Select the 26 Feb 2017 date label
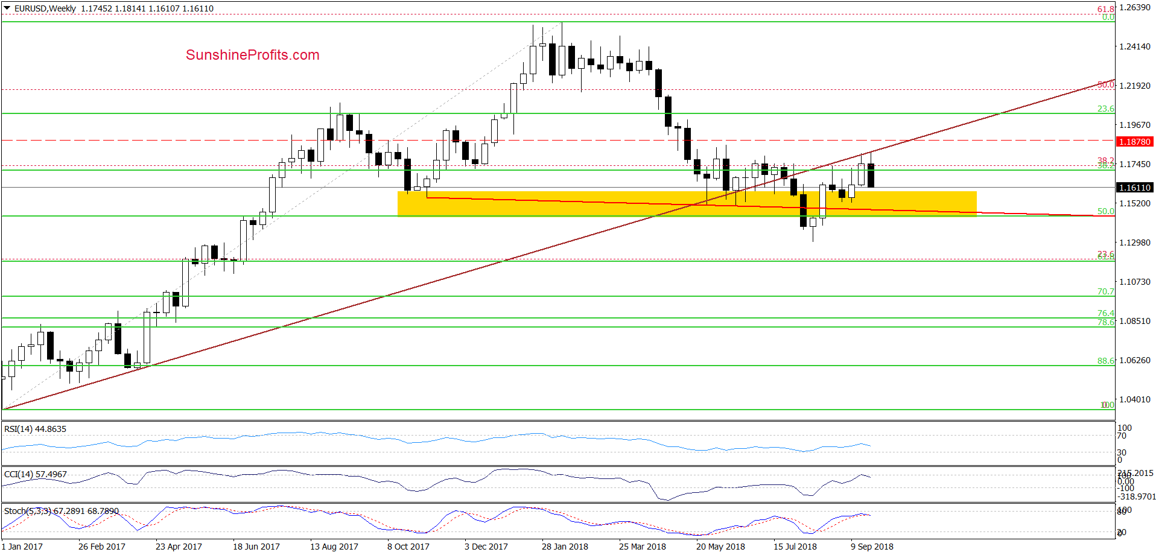The width and height of the screenshot is (1156, 555). coord(102,547)
